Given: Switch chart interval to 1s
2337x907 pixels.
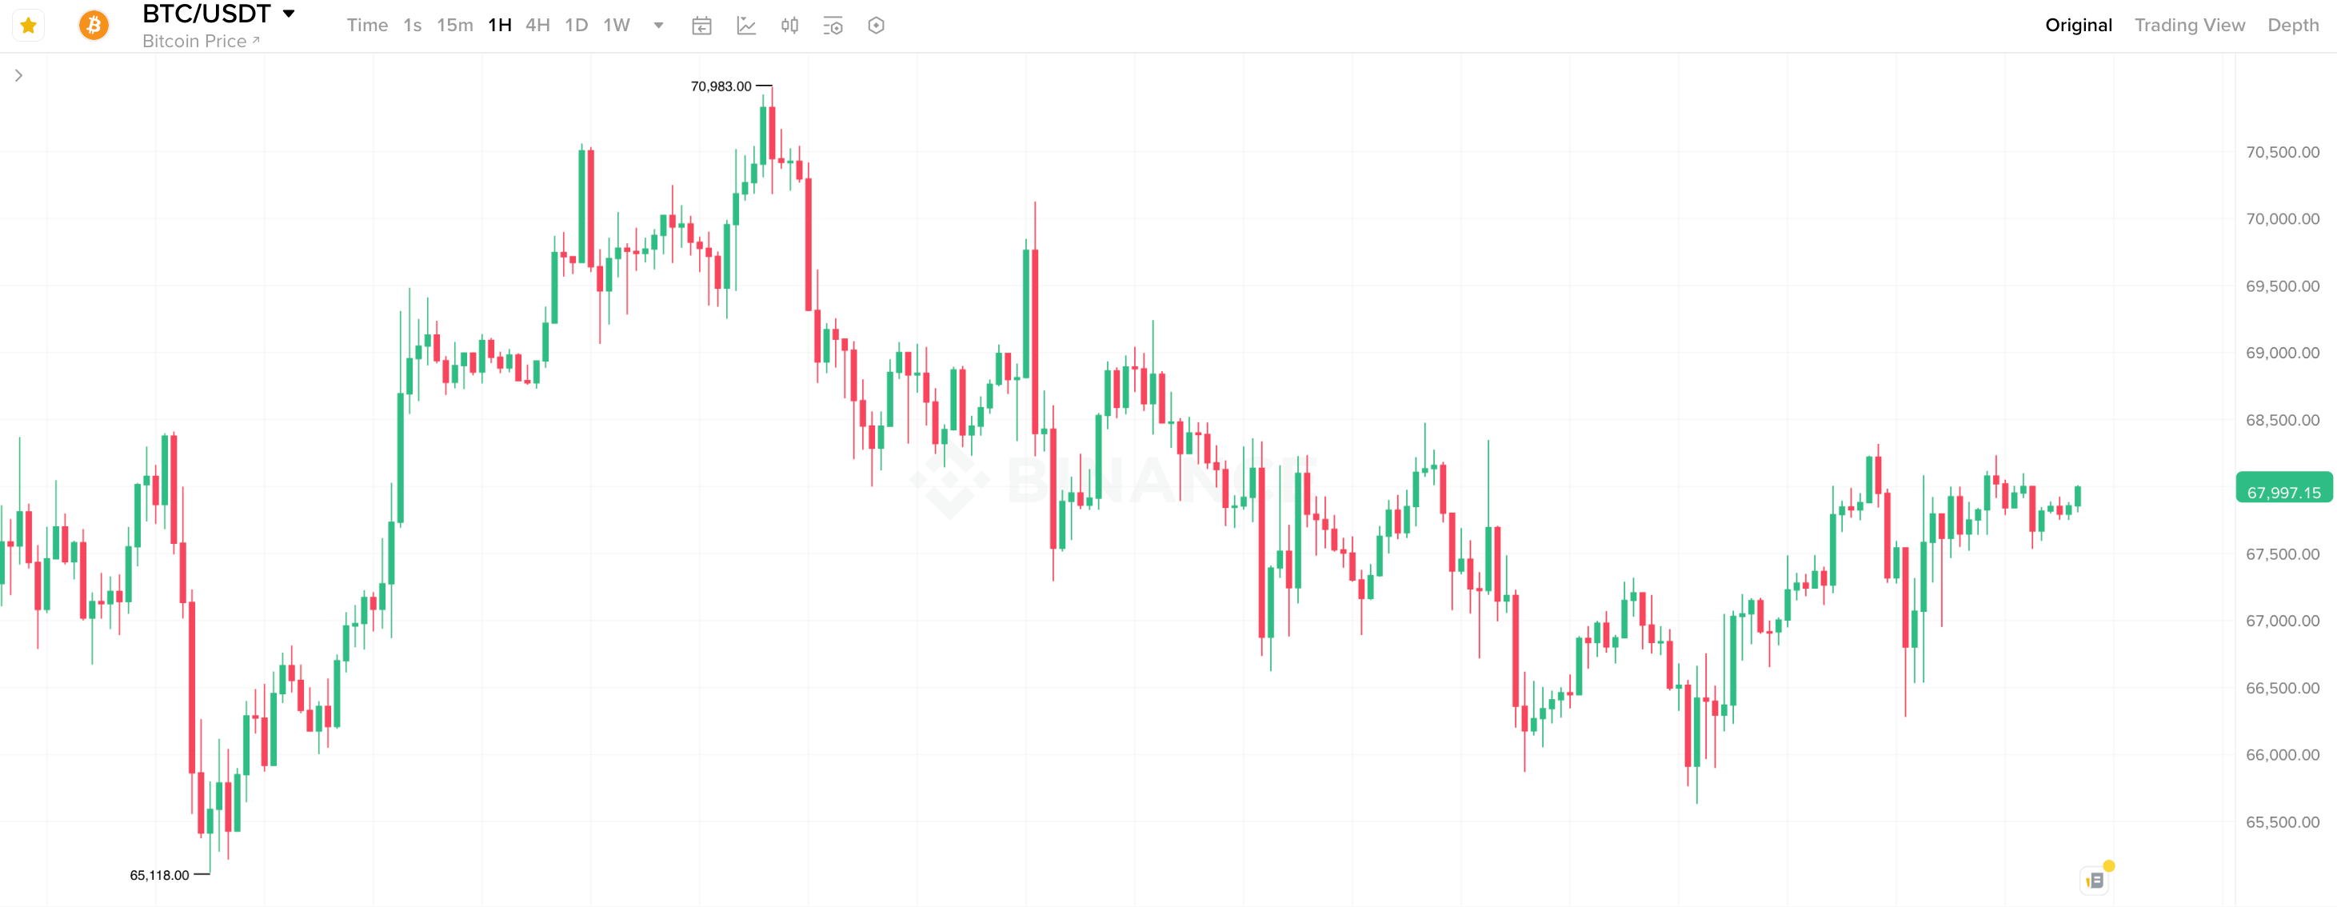Looking at the screenshot, I should coord(412,26).
